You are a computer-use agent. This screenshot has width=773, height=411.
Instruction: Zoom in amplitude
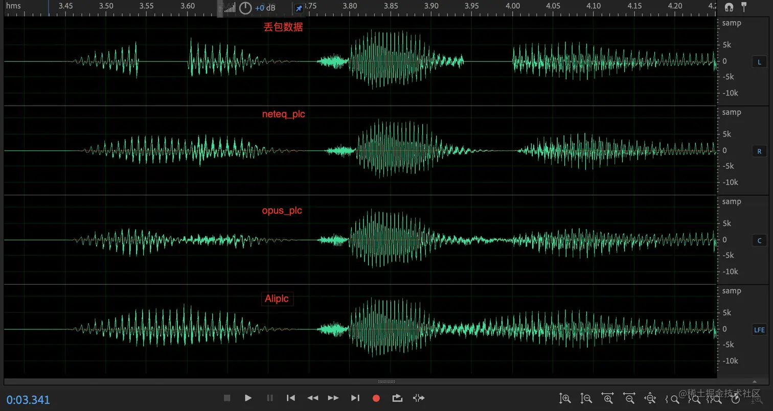click(565, 398)
